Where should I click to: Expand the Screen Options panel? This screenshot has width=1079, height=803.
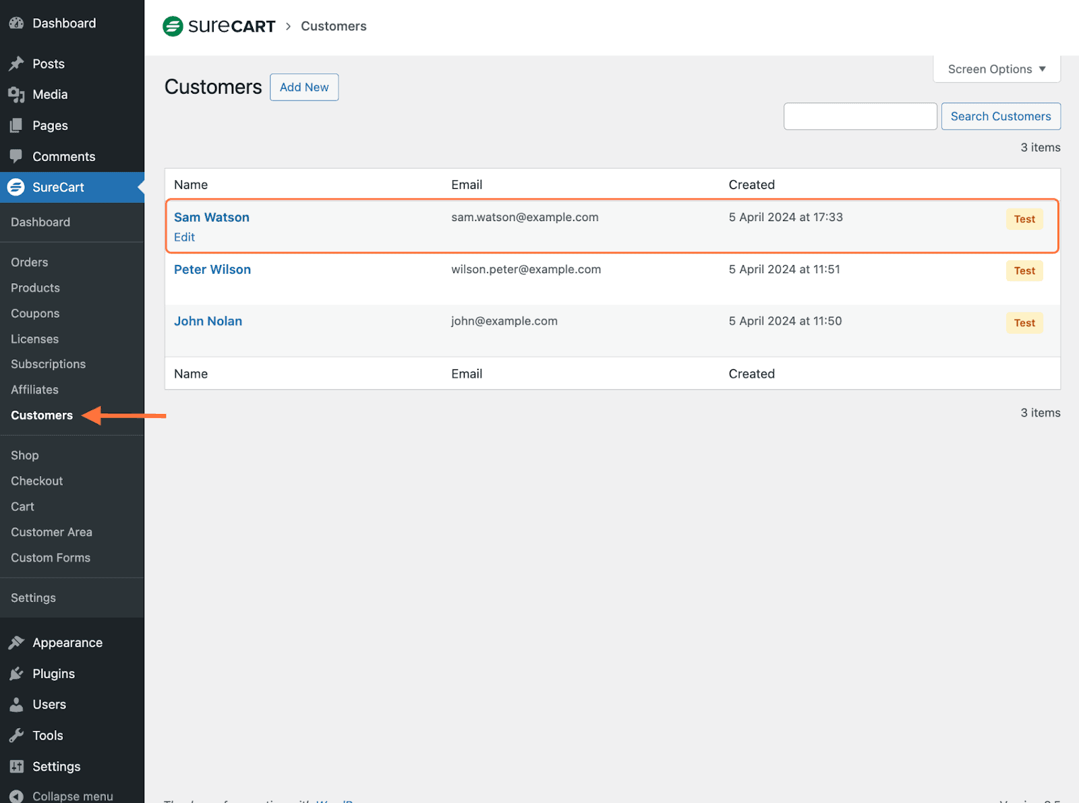[x=995, y=69]
